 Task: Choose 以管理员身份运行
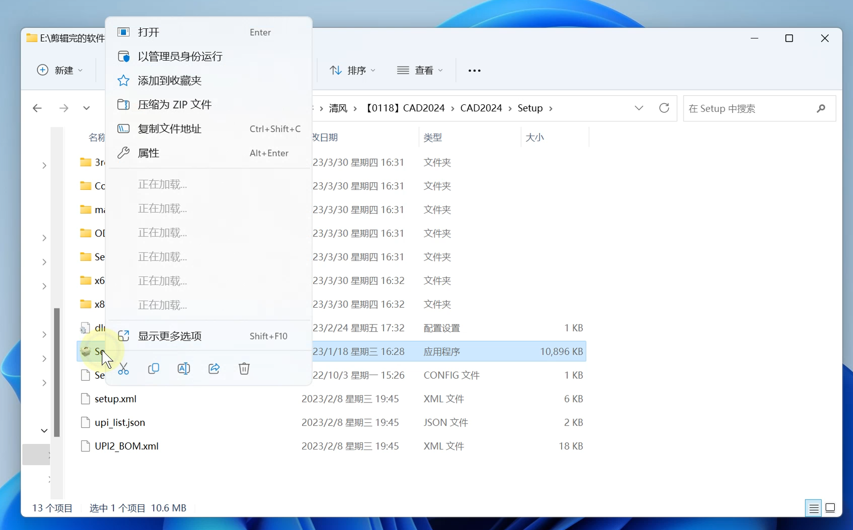209,56
